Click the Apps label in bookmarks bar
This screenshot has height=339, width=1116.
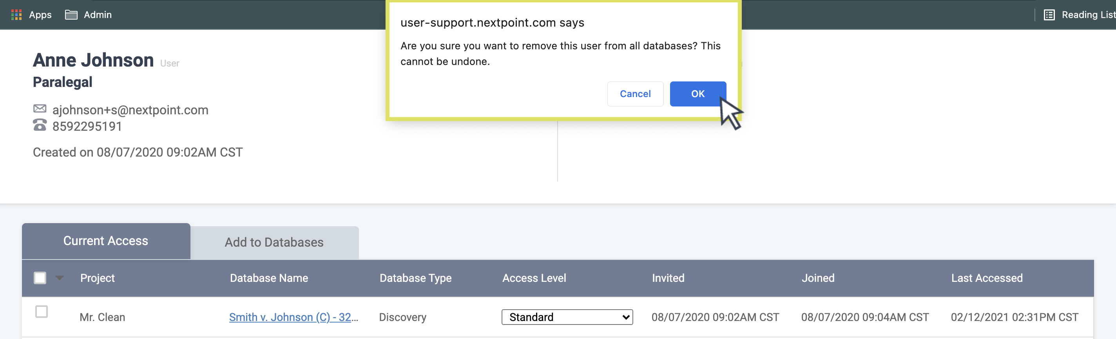40,15
